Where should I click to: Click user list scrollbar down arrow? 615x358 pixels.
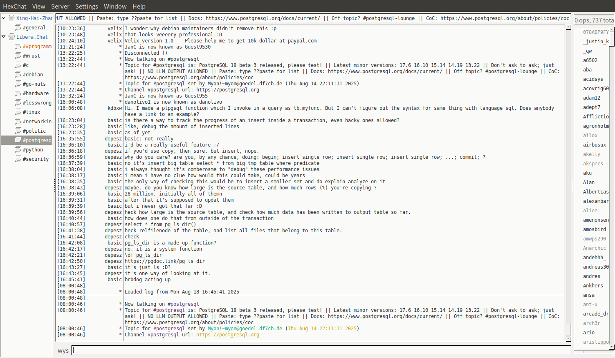pos(612,347)
